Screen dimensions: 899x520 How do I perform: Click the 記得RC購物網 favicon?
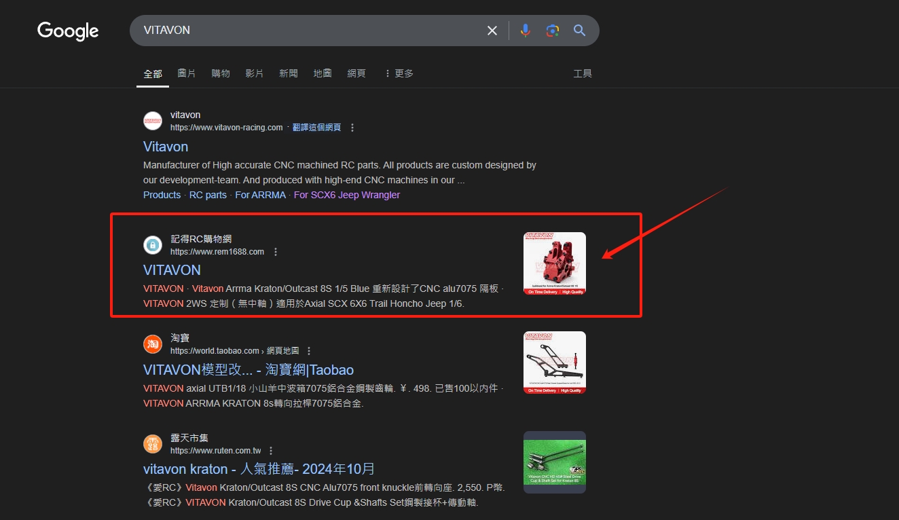153,245
